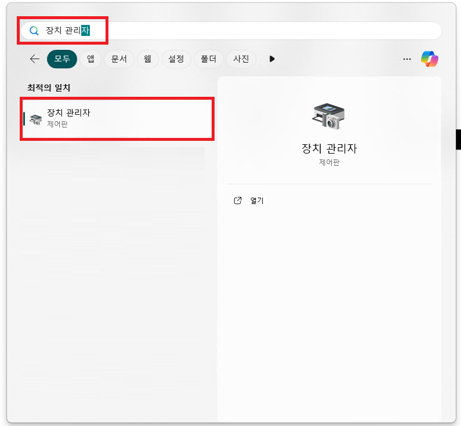Click the 장치 관리자 title in the preview pane
461x426 pixels.
tap(329, 148)
